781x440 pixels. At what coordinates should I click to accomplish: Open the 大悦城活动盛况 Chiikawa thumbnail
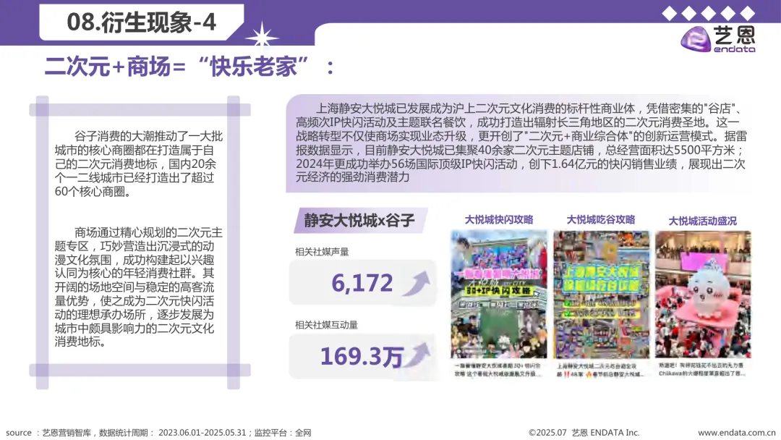[x=703, y=295]
